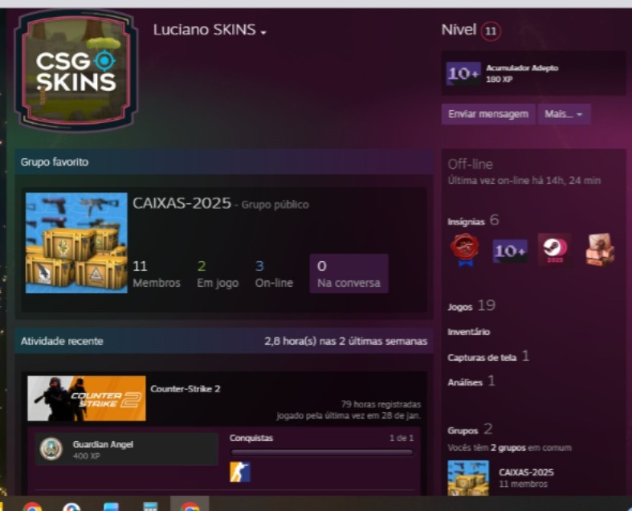Screen dimensions: 632x511
Task: Click the Conquistas achievement progress bar
Action: pos(322,452)
